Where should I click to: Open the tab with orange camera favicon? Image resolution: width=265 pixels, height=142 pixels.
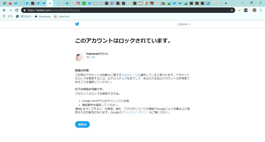[x=140, y=3]
